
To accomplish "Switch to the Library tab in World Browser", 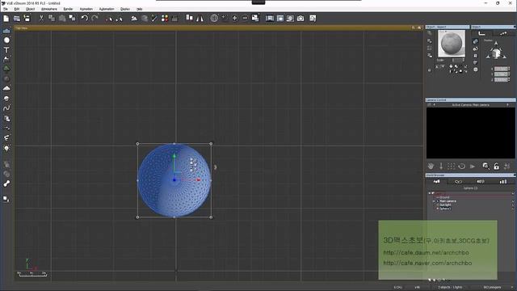I will (481, 181).
